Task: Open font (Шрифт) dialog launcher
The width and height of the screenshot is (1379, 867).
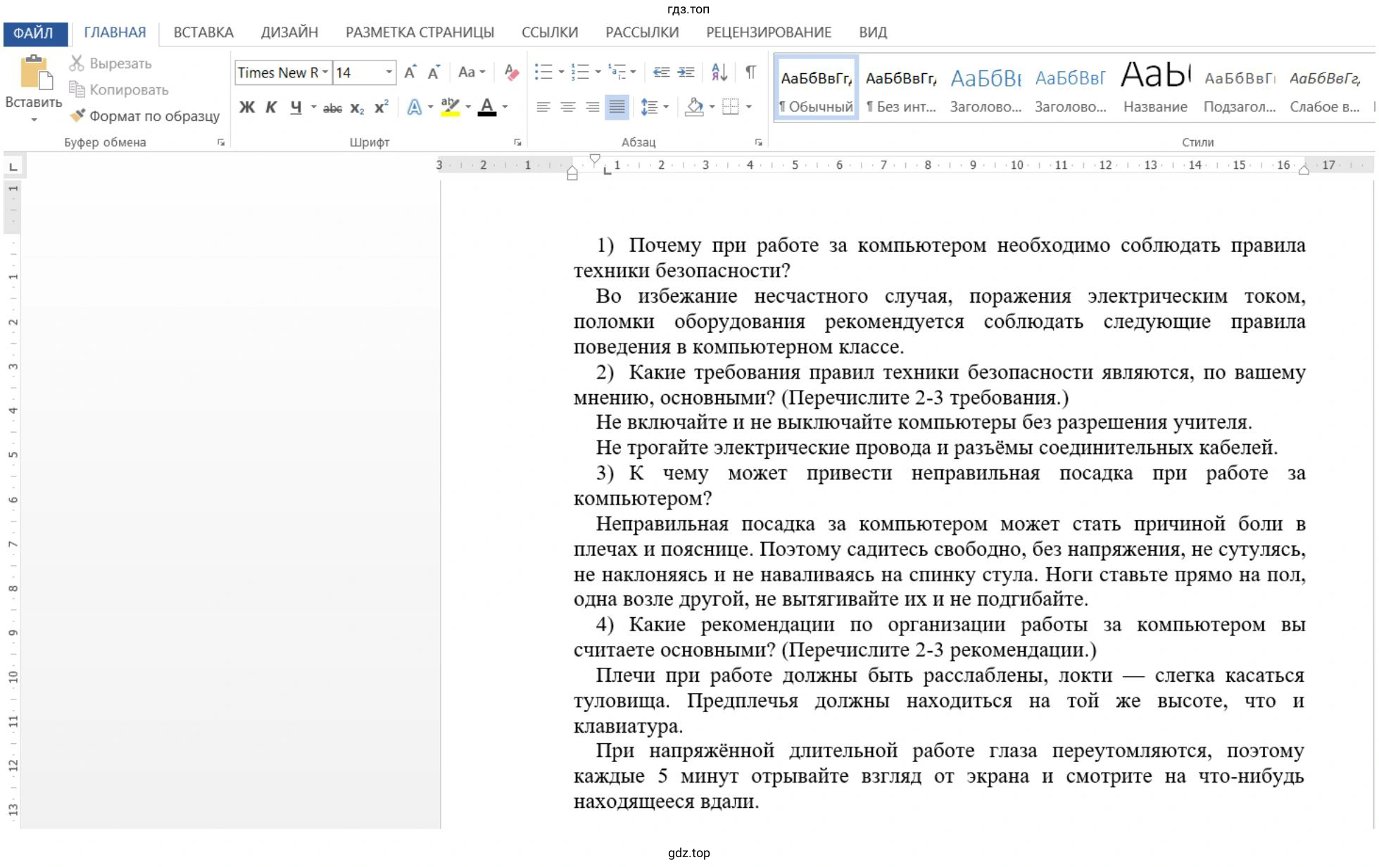Action: coord(518,143)
